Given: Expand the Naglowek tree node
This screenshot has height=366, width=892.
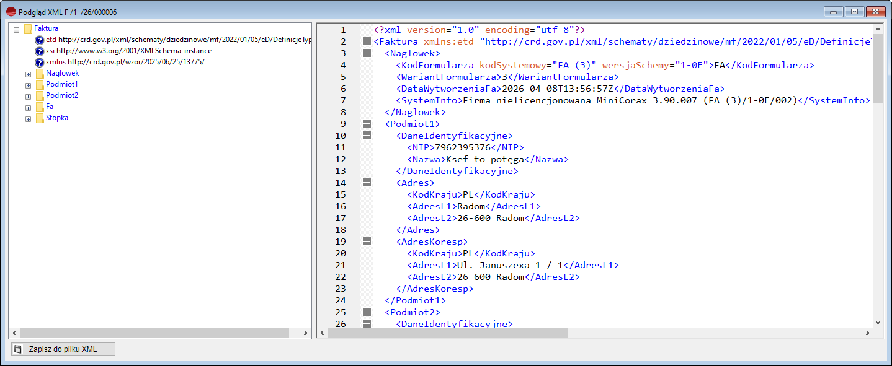Looking at the screenshot, I should point(28,74).
